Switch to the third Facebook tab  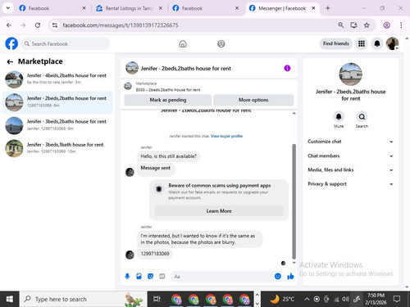click(x=205, y=8)
